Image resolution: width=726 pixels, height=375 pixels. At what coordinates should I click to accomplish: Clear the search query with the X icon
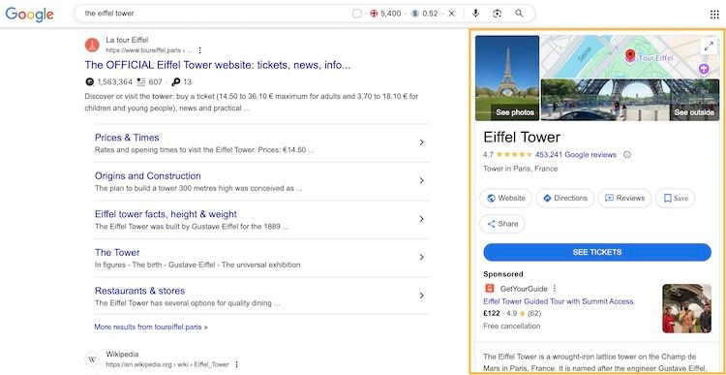click(451, 14)
